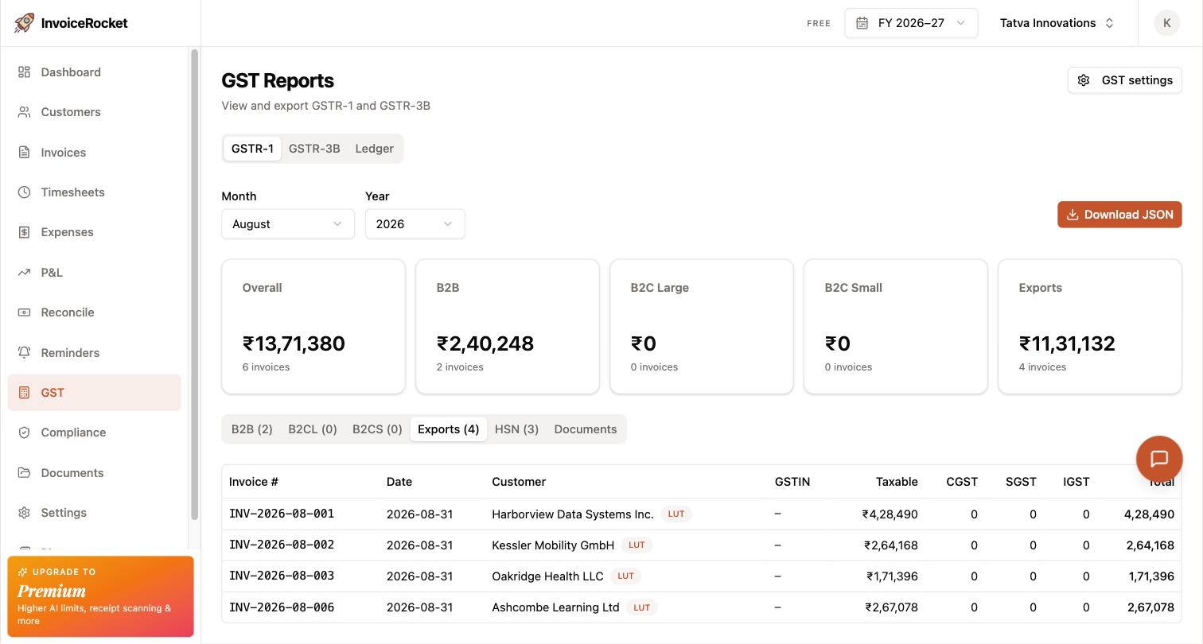Viewport: 1203px width, 644px height.
Task: Open Compliance page from sidebar
Action: click(94, 433)
